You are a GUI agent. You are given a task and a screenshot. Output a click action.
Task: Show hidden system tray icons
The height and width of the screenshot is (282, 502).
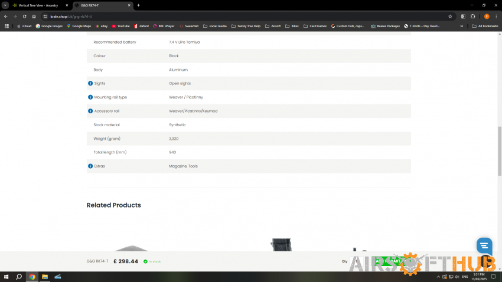[438, 277]
